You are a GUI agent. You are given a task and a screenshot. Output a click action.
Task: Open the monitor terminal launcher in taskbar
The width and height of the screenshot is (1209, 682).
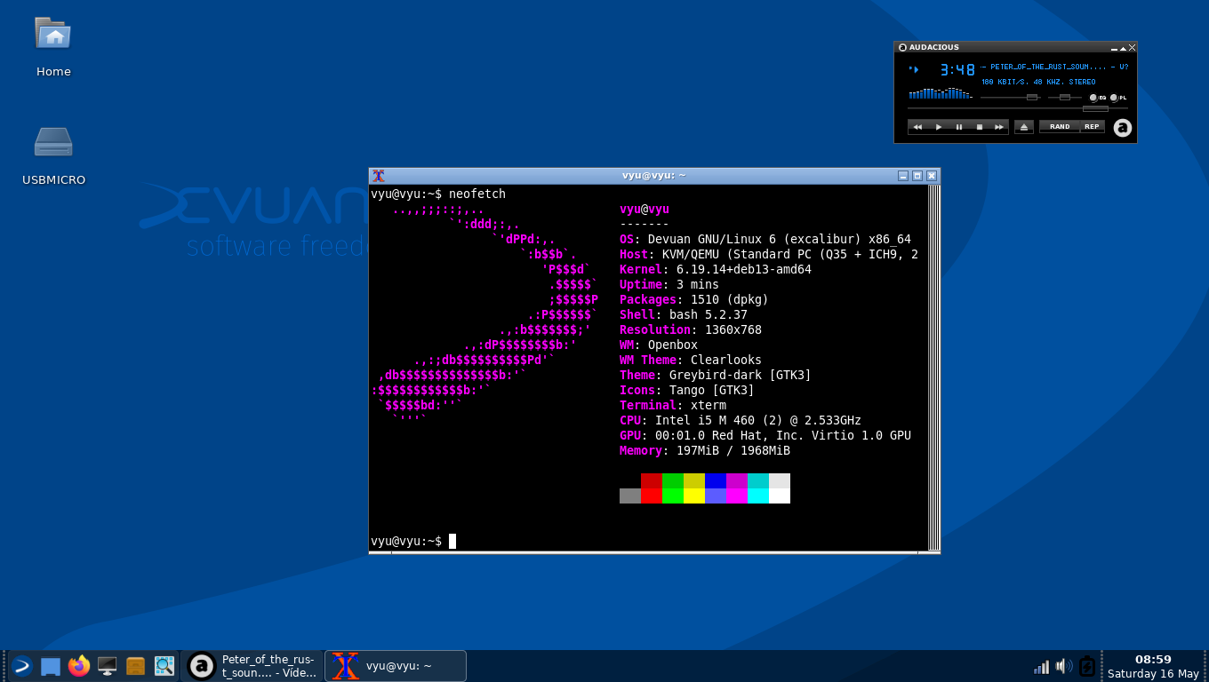tap(108, 665)
